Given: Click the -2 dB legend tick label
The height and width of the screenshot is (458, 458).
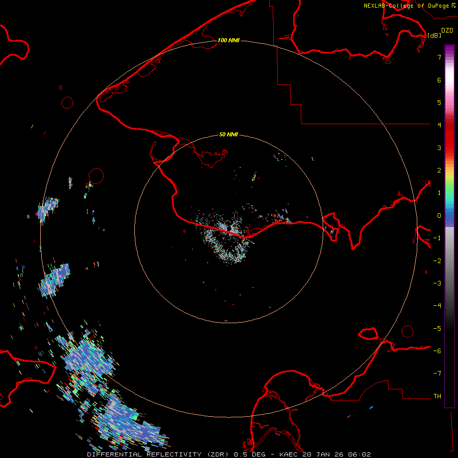Looking at the screenshot, I should coord(437,261).
